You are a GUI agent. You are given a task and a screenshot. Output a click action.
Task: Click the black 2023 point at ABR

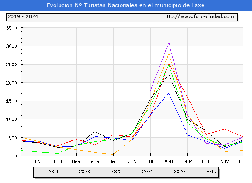point(95,132)
